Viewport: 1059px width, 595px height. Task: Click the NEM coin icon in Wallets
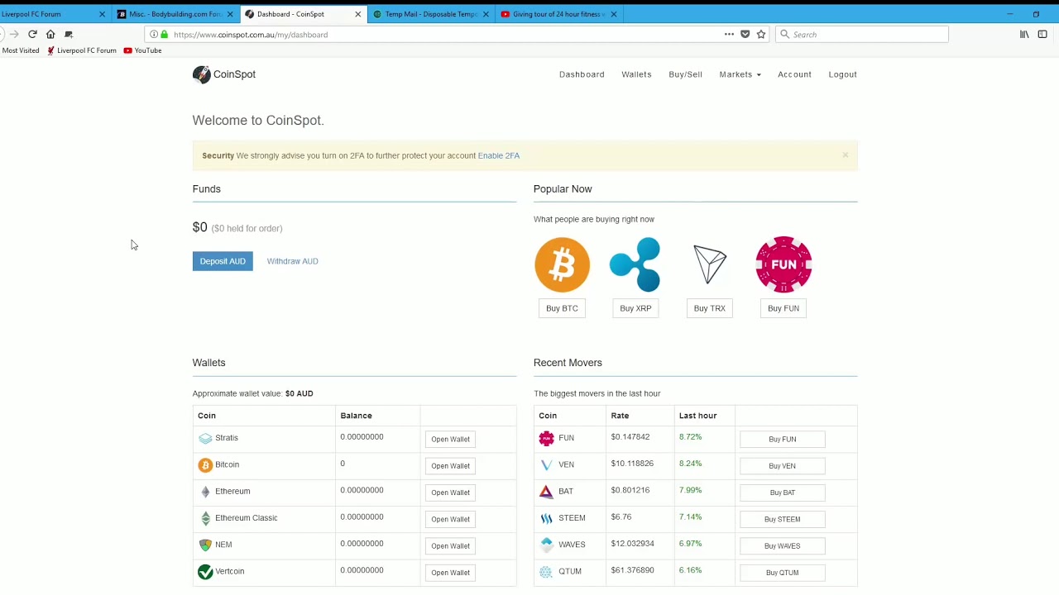click(x=205, y=545)
